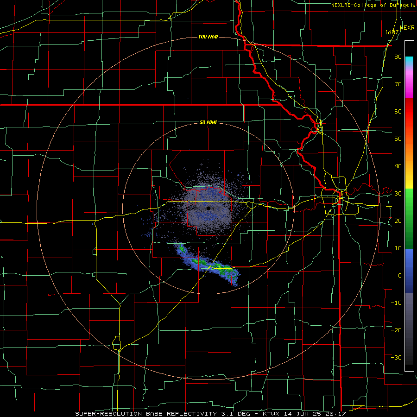417x417 pixels.
Task: Click the NEXR label above the scale
Action: click(407, 27)
